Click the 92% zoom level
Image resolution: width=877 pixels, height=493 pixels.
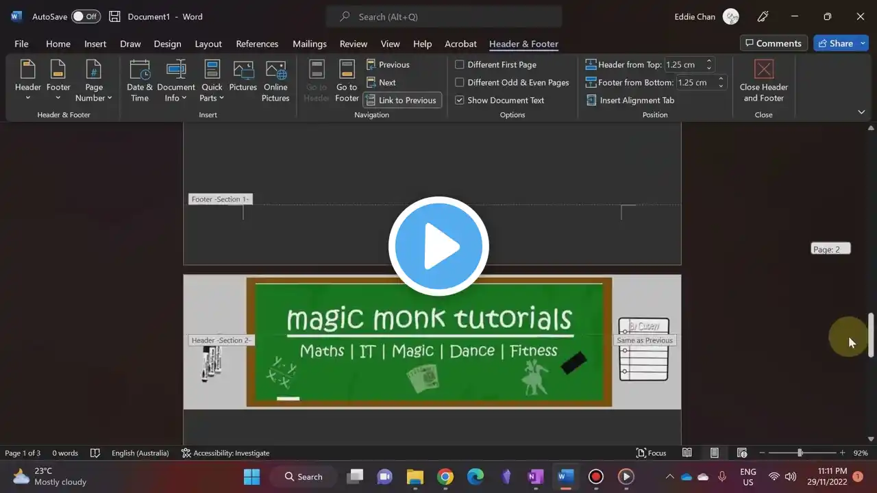[861, 453]
